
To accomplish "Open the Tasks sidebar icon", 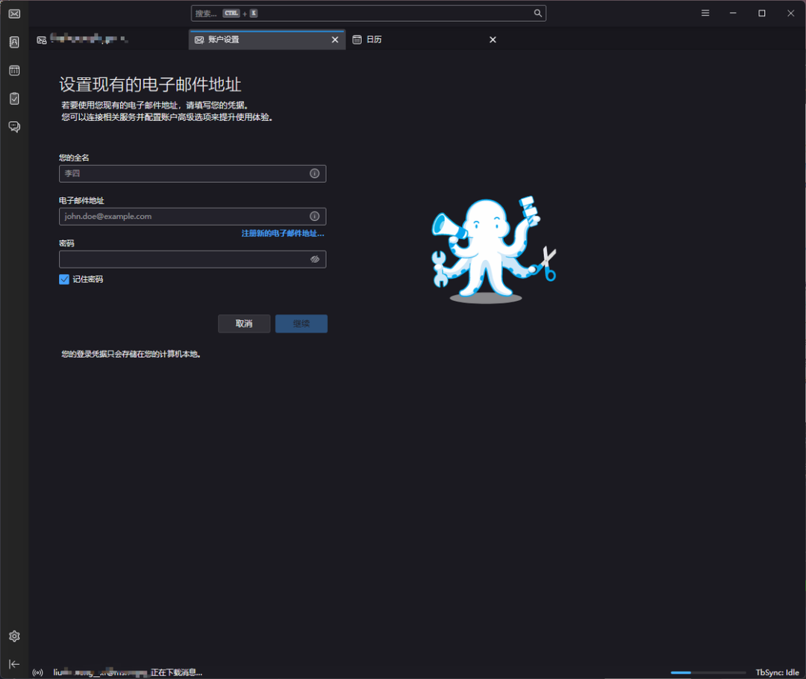I will tap(14, 99).
